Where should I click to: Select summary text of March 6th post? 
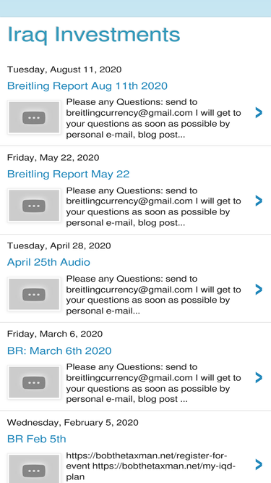click(x=154, y=383)
